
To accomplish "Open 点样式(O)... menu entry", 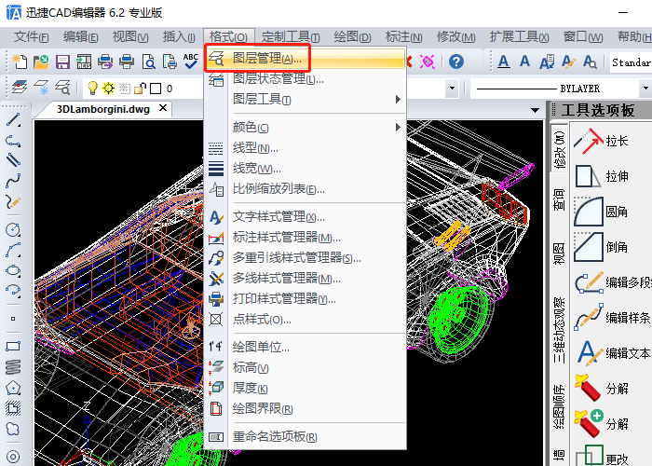I will pos(306,319).
